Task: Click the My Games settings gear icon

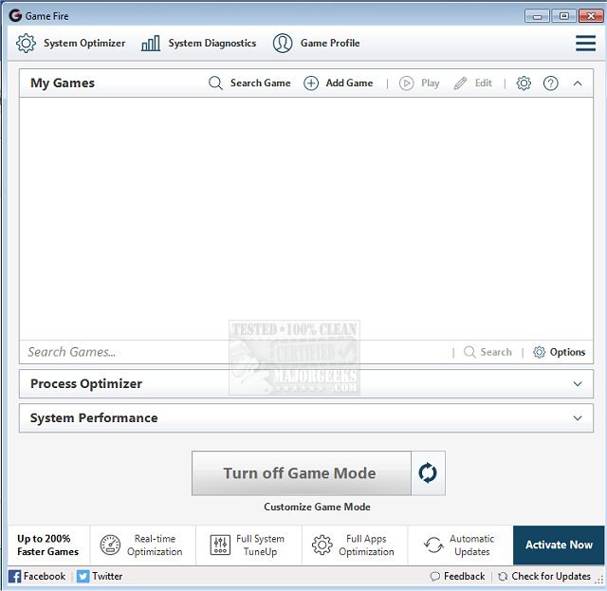Action: (524, 83)
